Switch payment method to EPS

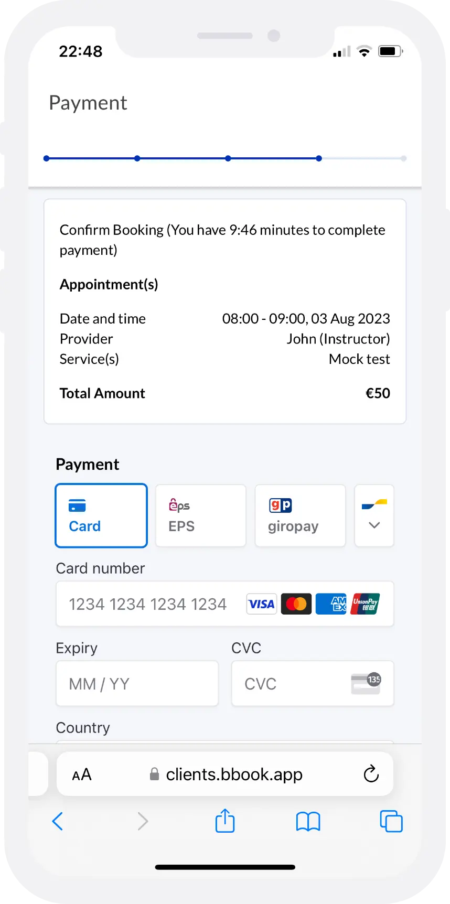(200, 515)
